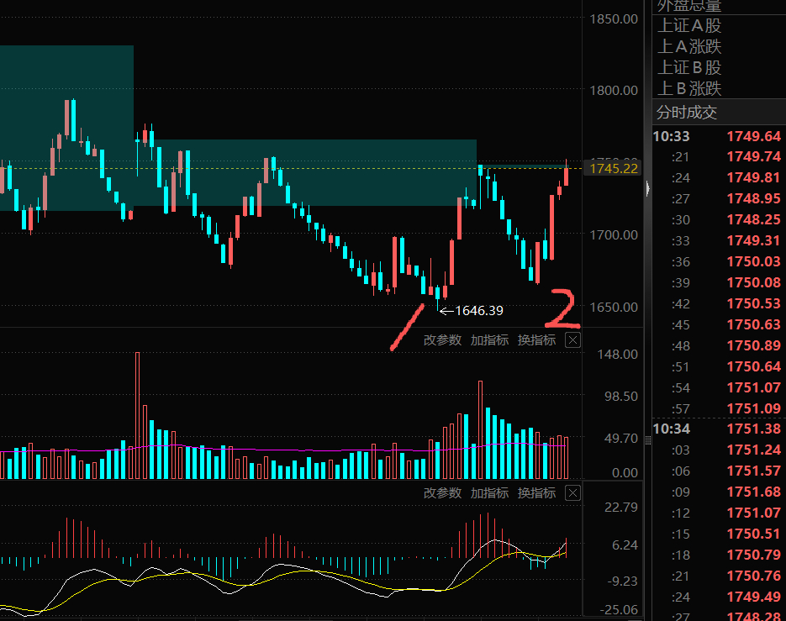Image resolution: width=786 pixels, height=621 pixels.
Task: Click the sidebar resize grip beside volume panel
Action: [647, 440]
